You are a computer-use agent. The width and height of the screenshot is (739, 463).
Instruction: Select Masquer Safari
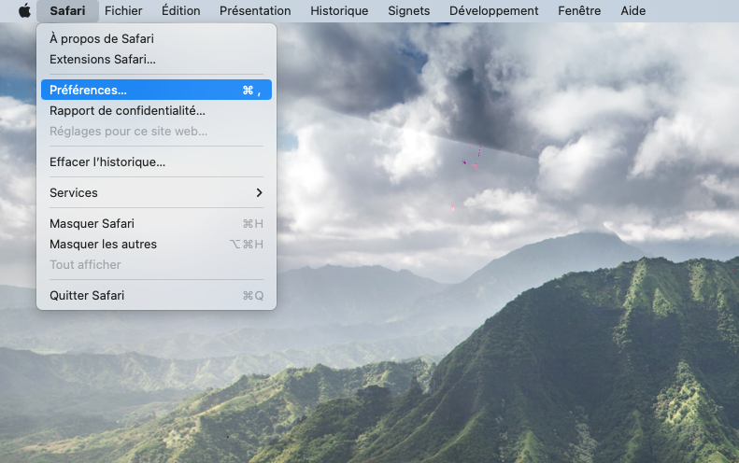pyautogui.click(x=156, y=223)
